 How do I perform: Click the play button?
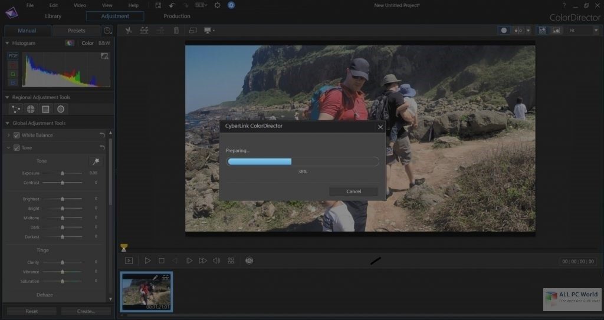click(x=147, y=260)
